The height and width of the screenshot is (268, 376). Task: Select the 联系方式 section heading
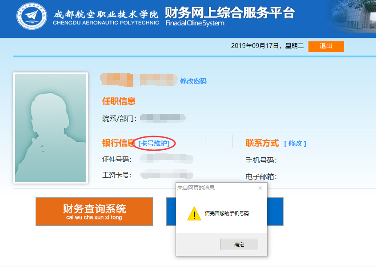click(262, 143)
